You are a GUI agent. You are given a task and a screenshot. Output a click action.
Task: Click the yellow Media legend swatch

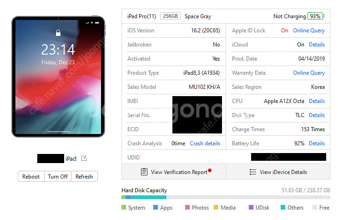point(216,207)
